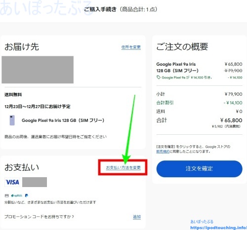
Task: Click the 送料無料 text
Action: pyautogui.click(x=13, y=95)
